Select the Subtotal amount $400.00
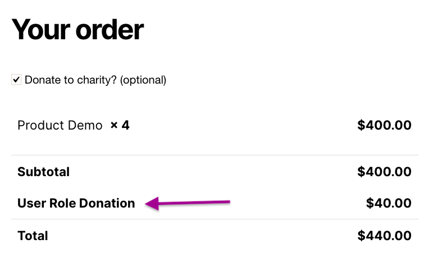 tap(384, 172)
